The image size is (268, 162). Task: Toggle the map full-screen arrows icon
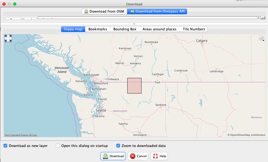point(8,38)
